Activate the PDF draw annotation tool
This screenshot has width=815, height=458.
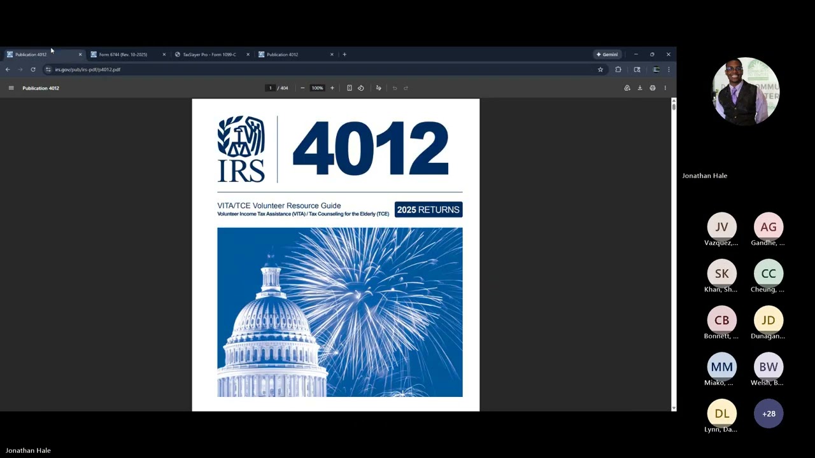378,88
